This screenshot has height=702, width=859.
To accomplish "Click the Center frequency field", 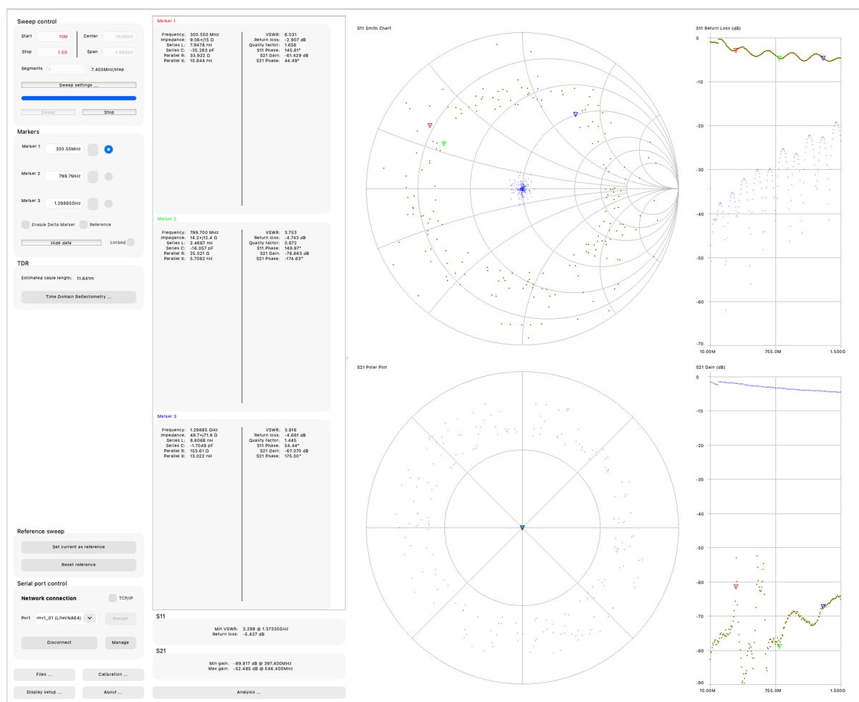I will pyautogui.click(x=119, y=37).
